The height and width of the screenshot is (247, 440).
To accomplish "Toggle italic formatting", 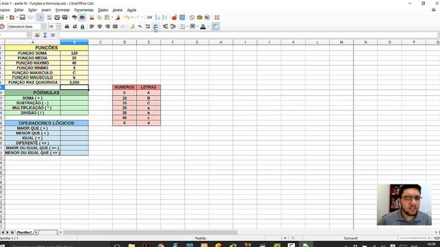I will (75, 26).
